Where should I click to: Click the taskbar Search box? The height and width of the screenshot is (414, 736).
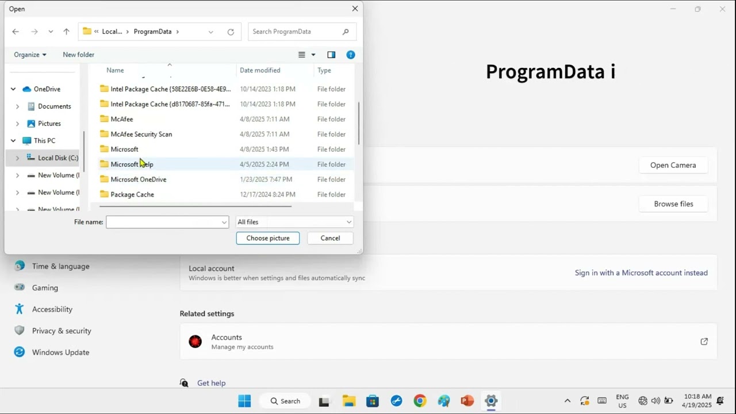[x=285, y=401]
